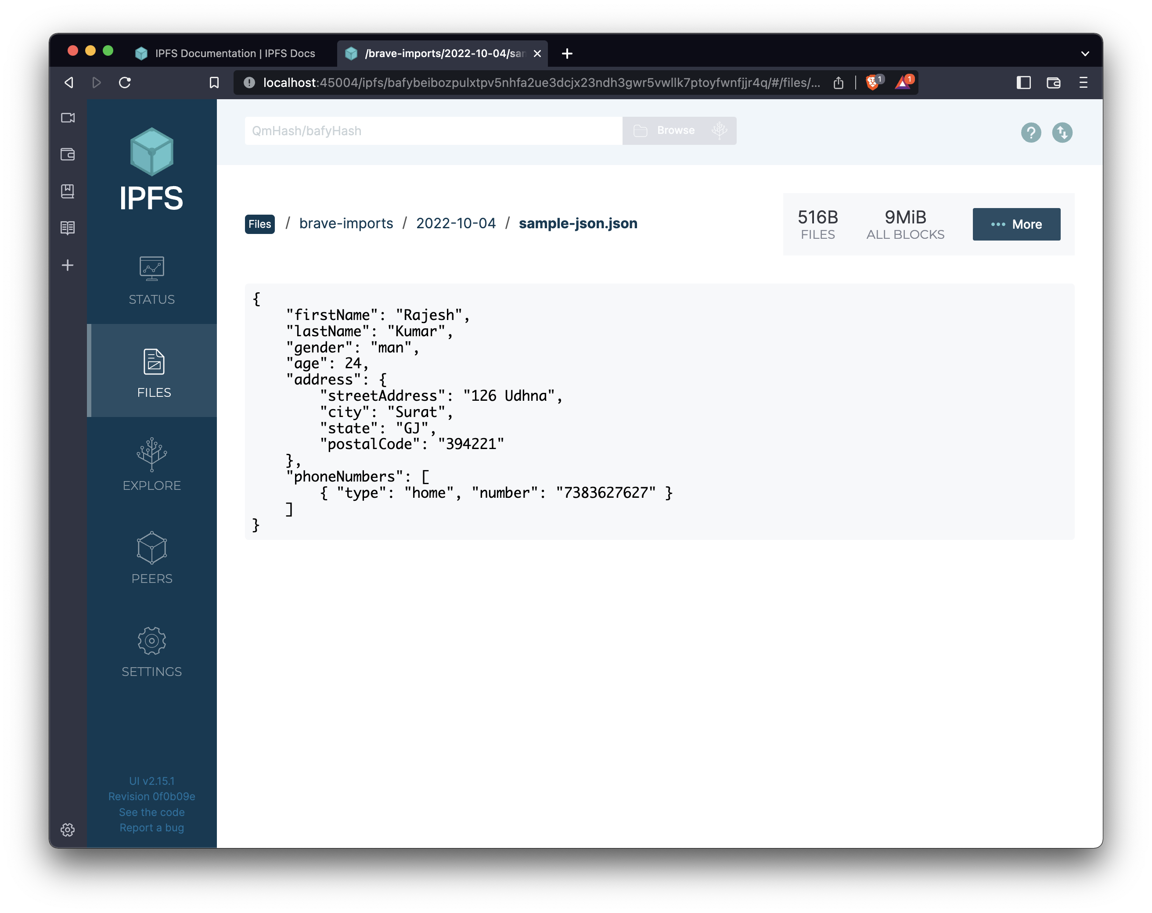Screen dimensions: 1152x913
Task: Click the help question mark icon
Action: [x=1031, y=133]
